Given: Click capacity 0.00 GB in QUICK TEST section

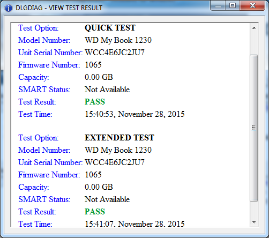Looking at the screenshot, I should [99, 77].
